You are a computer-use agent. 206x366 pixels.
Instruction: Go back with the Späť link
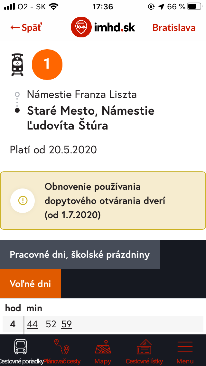coord(26,28)
